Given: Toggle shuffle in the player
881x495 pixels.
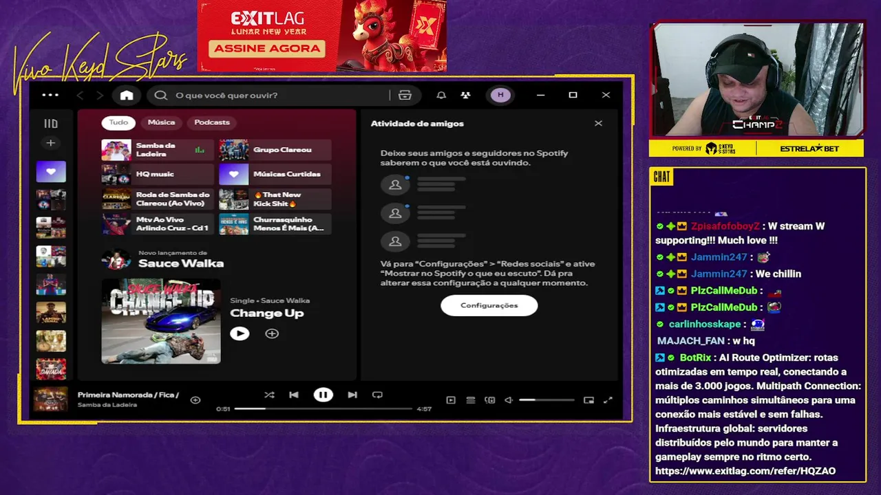Looking at the screenshot, I should pos(269,395).
